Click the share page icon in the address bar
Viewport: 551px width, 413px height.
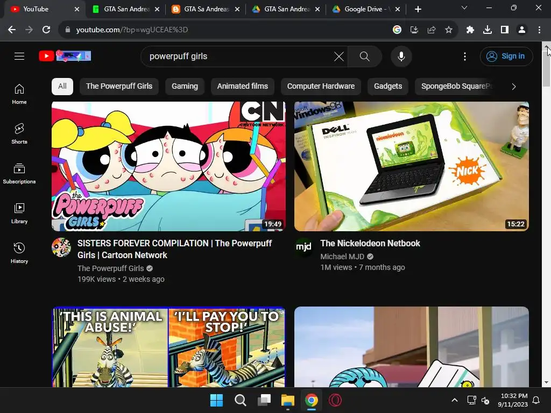(x=432, y=30)
